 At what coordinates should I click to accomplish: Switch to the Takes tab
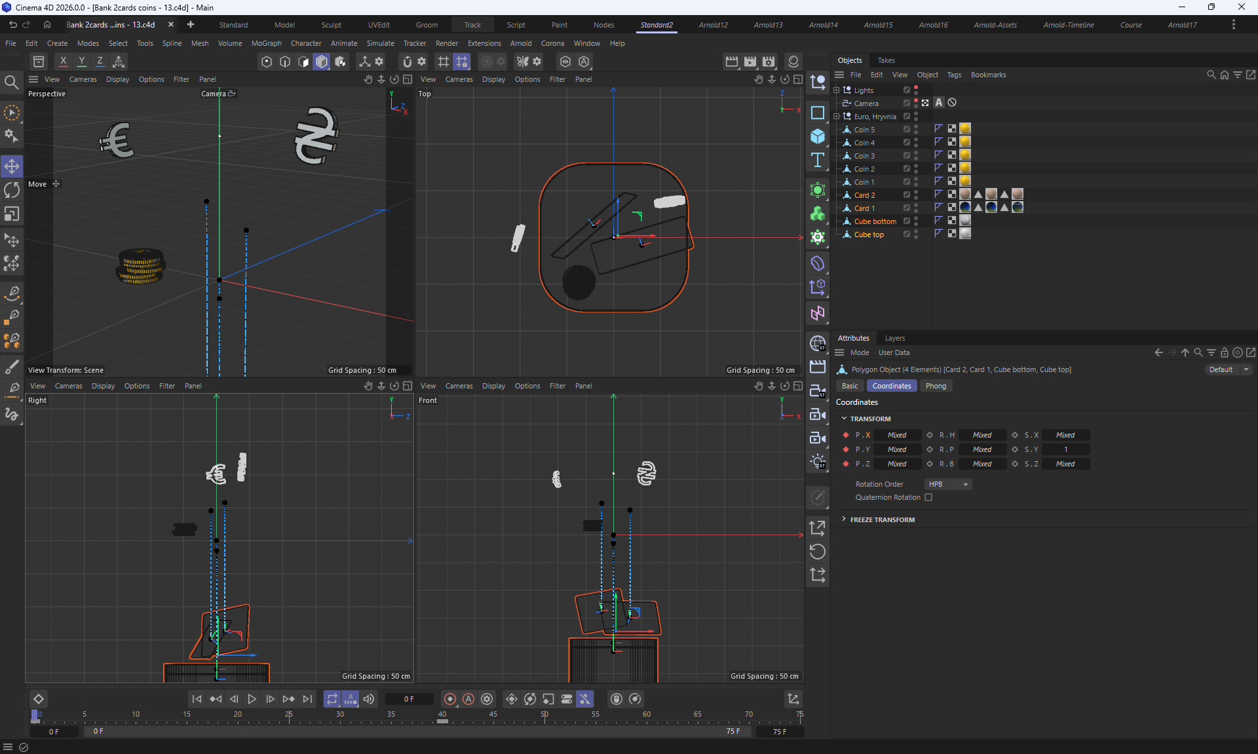click(x=886, y=60)
